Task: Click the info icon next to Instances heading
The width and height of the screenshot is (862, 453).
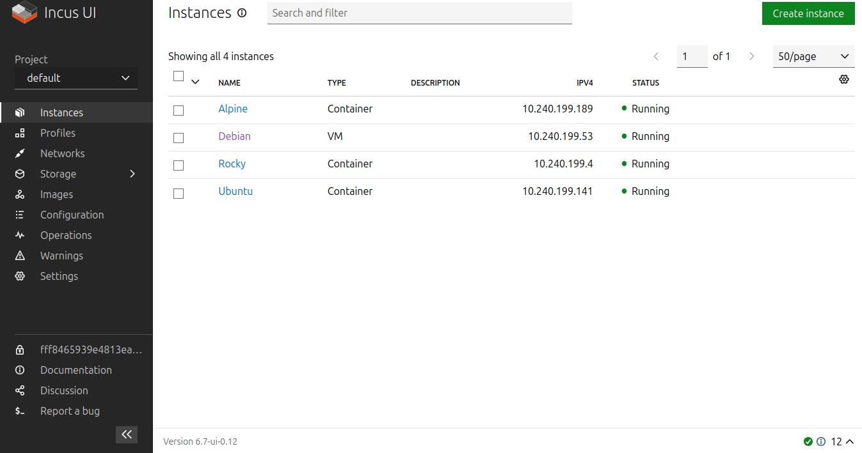Action: pos(242,13)
